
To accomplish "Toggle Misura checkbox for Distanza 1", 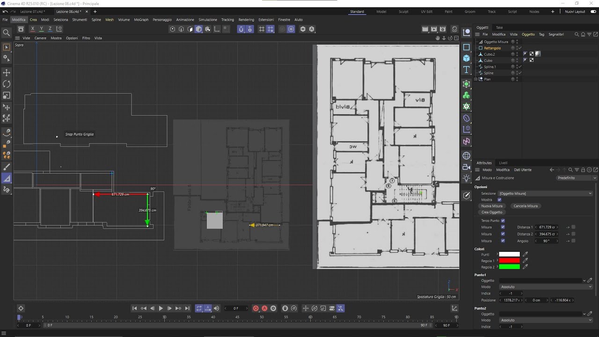I will [x=503, y=227].
